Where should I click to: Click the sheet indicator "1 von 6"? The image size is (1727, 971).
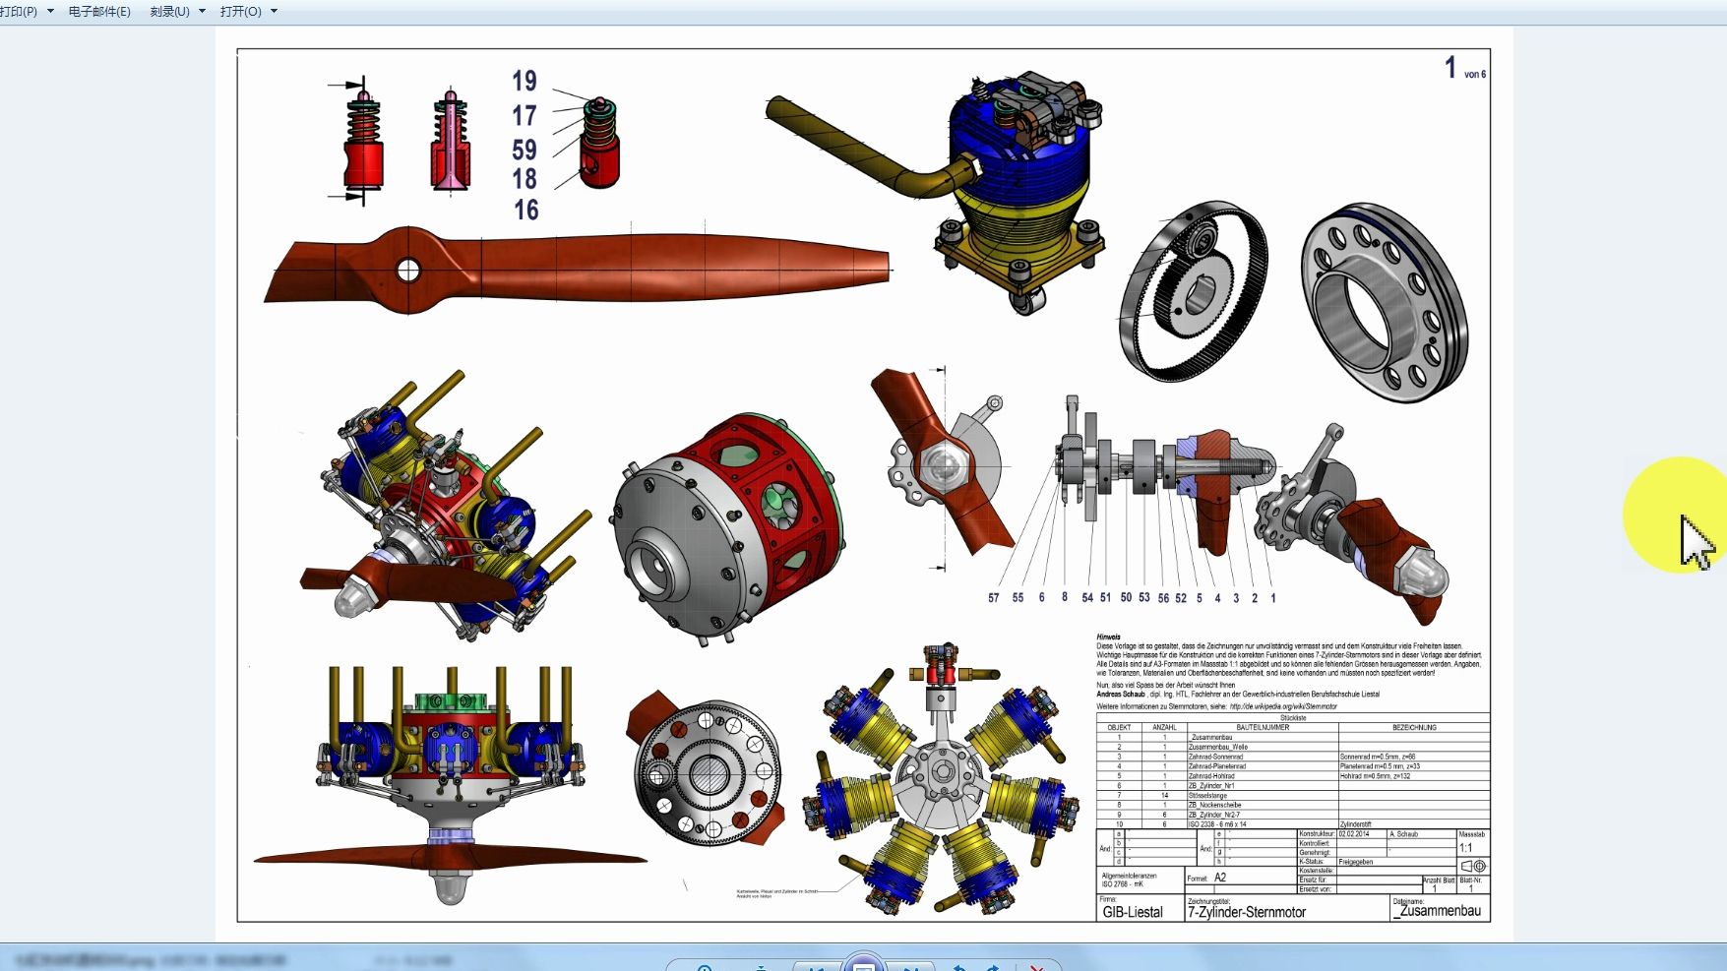coord(1465,68)
